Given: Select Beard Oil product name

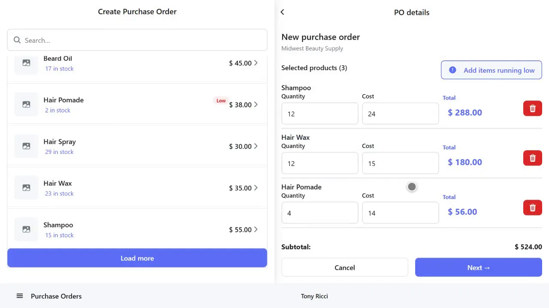Looking at the screenshot, I should (x=58, y=59).
